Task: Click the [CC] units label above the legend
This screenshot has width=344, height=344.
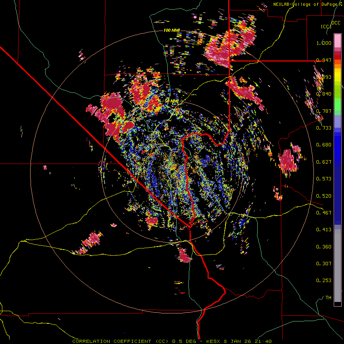Action: (x=326, y=26)
